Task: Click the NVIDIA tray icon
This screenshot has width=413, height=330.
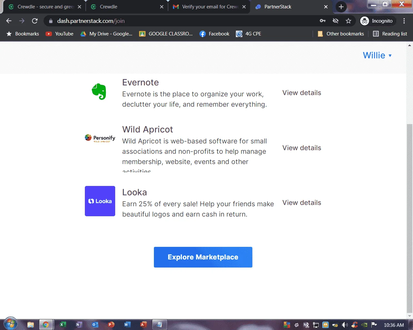Action: (364, 325)
